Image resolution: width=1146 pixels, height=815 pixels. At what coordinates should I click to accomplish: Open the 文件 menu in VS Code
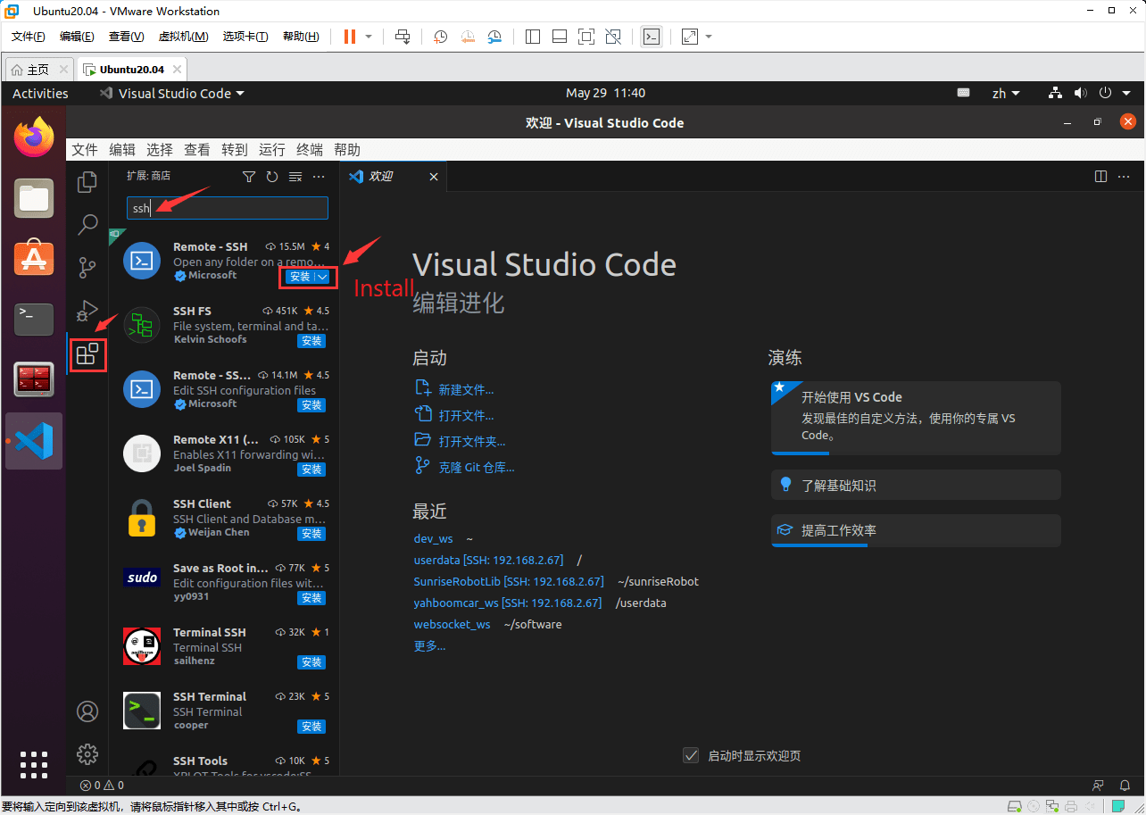tap(85, 150)
